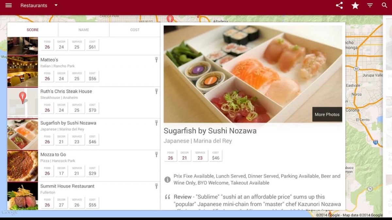392x220 pixels.
Task: Mark restaurant as favorite with star icon
Action: point(355,6)
